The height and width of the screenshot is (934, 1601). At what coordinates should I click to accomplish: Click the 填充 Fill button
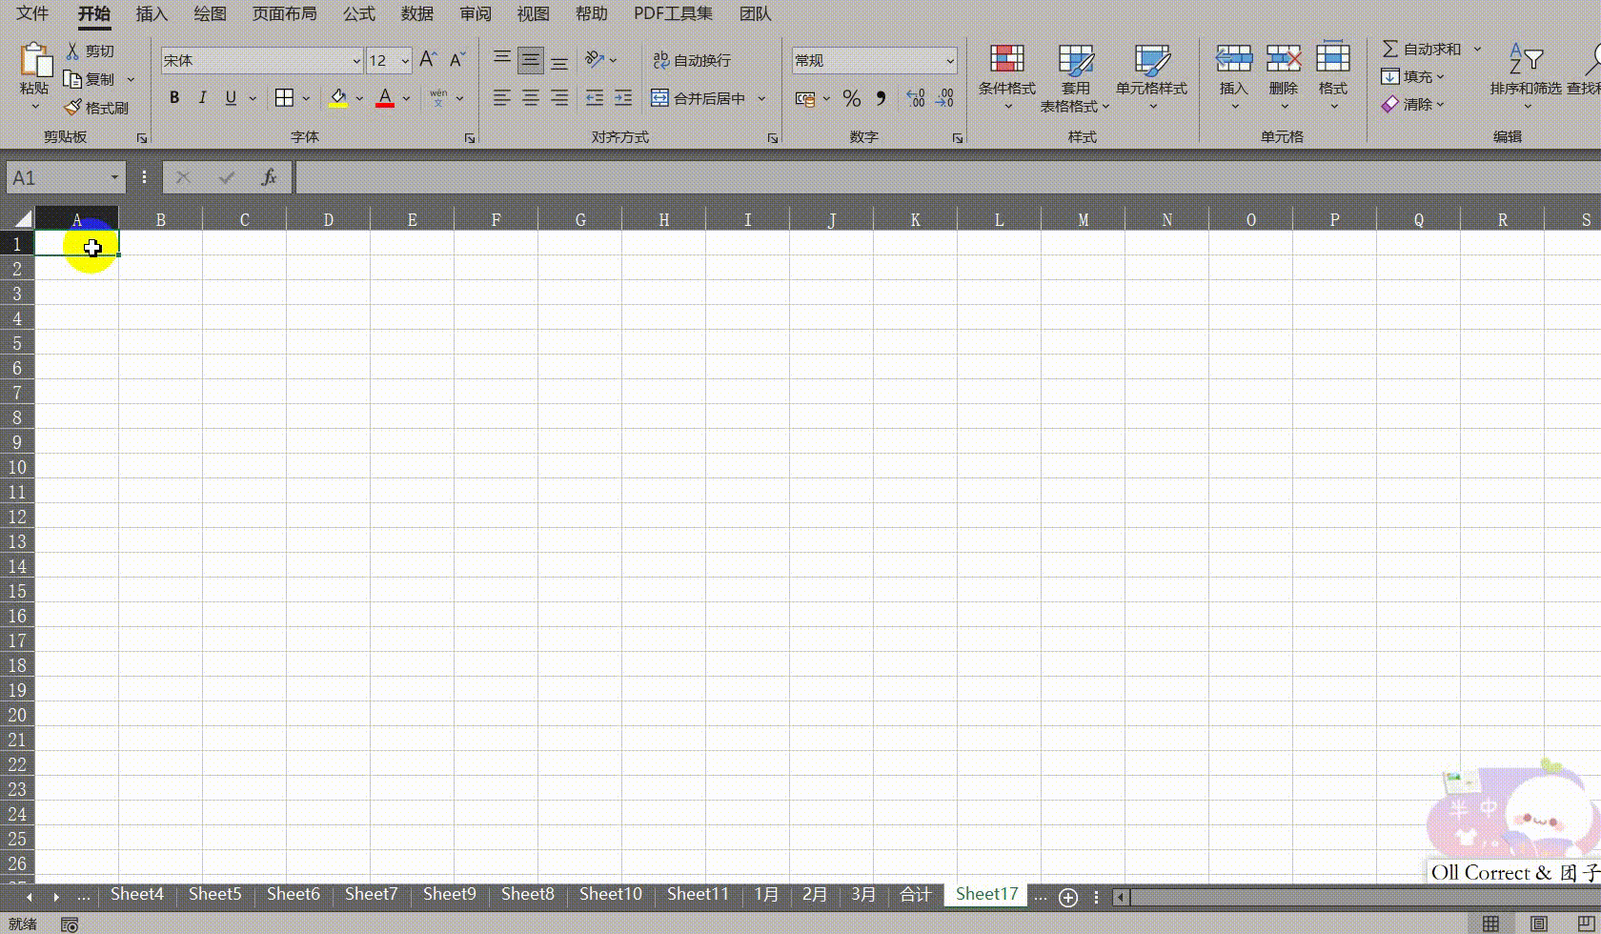click(x=1413, y=76)
